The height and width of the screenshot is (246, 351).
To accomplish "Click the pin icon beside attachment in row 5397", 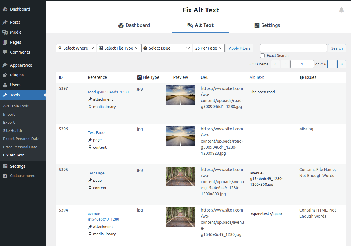I will point(90,99).
